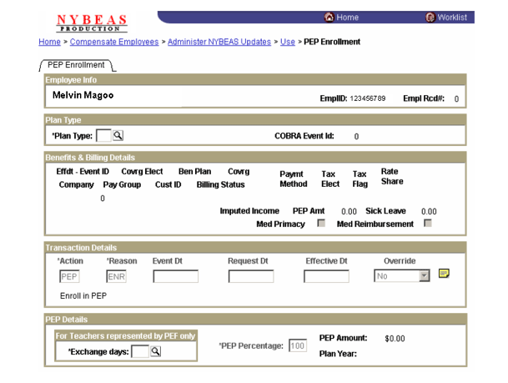
Task: Click the For Teachers represented by PEF header
Action: pyautogui.click(x=125, y=336)
